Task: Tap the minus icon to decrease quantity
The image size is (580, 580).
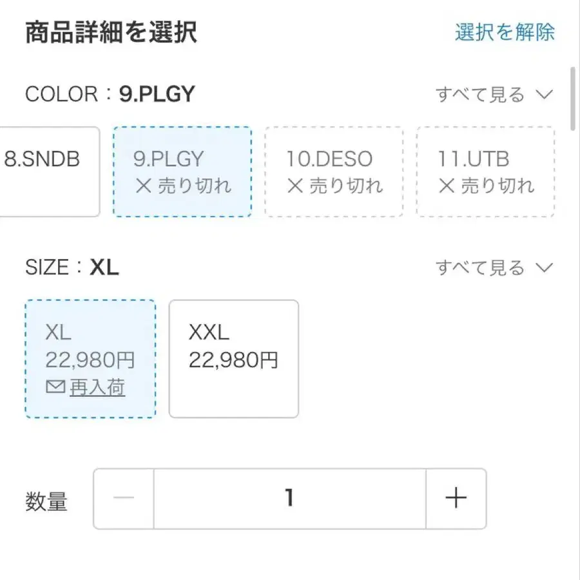Action: (122, 498)
